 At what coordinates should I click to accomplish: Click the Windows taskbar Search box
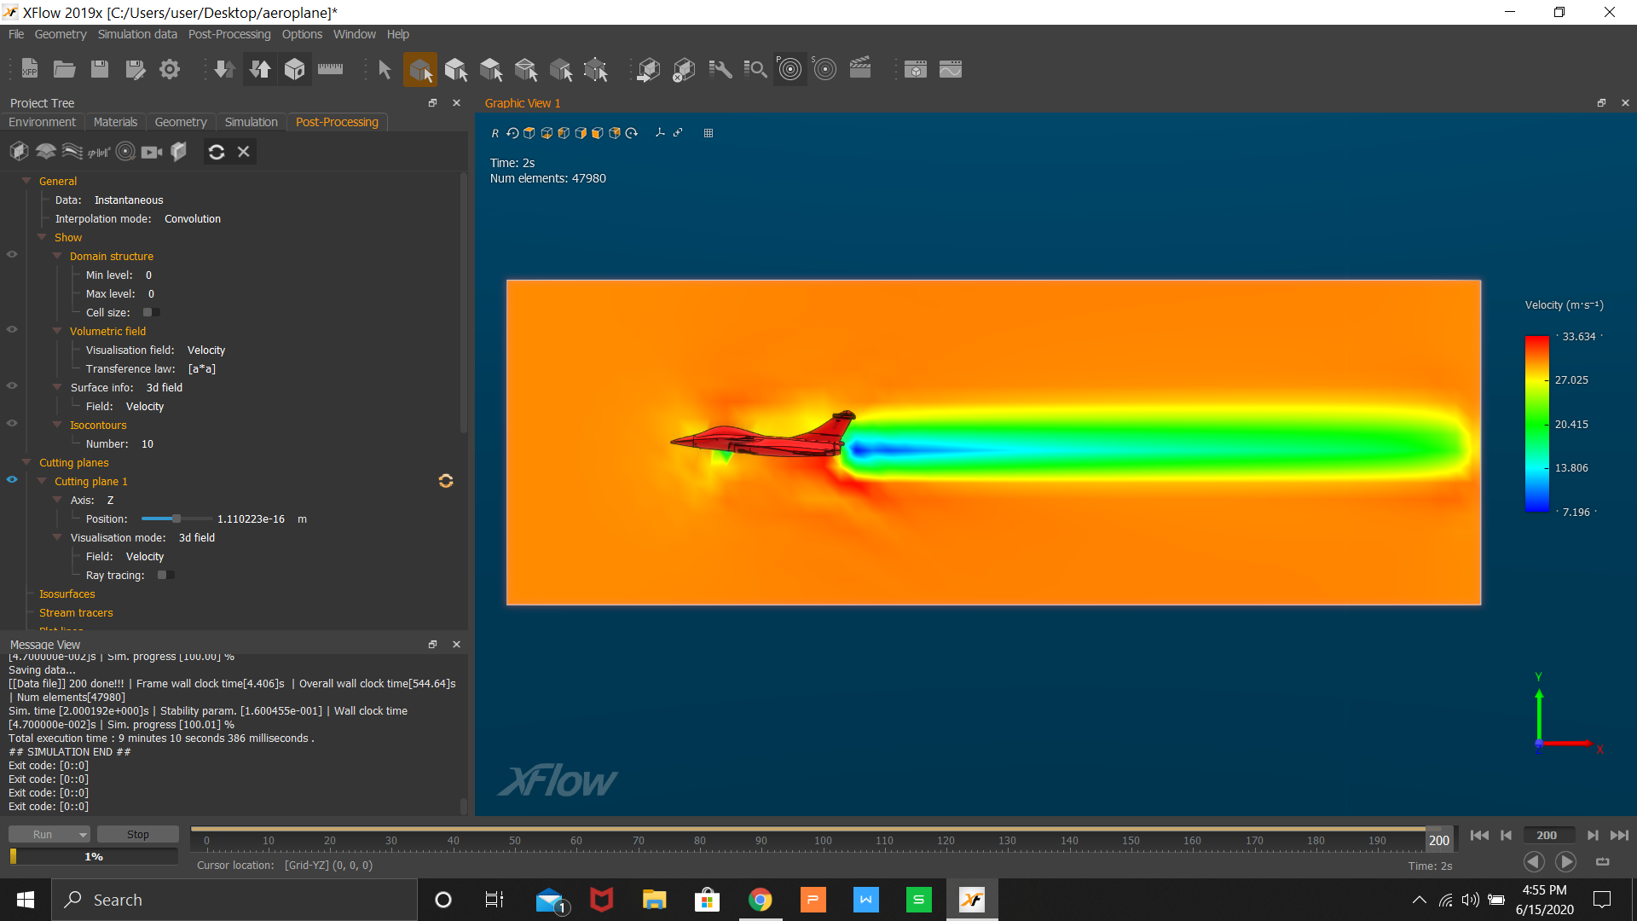(x=235, y=900)
